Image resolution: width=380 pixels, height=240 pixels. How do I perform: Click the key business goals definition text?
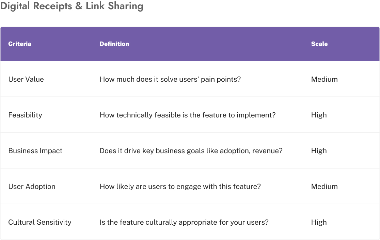(x=191, y=151)
